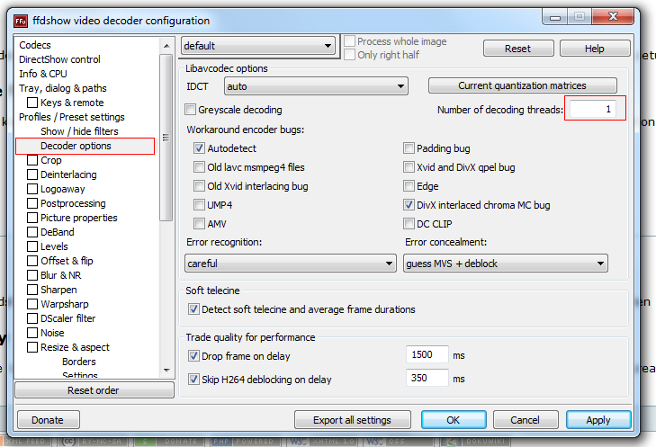Toggle Greyscale decoding checkbox

point(191,110)
